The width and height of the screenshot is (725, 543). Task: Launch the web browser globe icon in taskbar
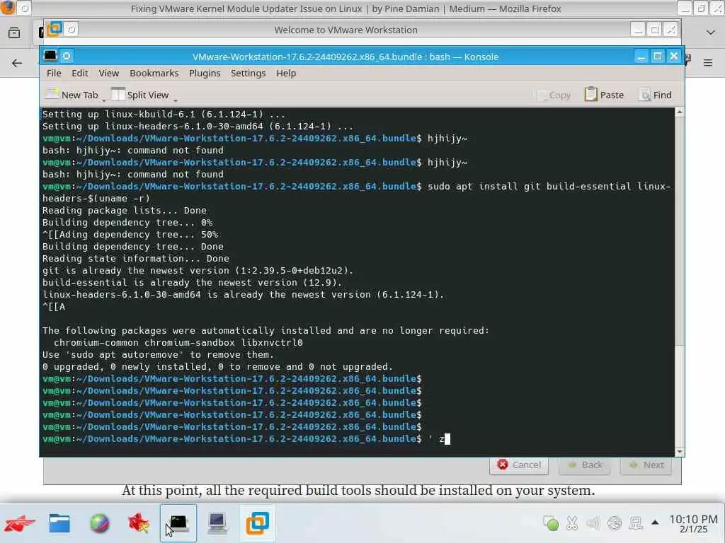[99, 524]
